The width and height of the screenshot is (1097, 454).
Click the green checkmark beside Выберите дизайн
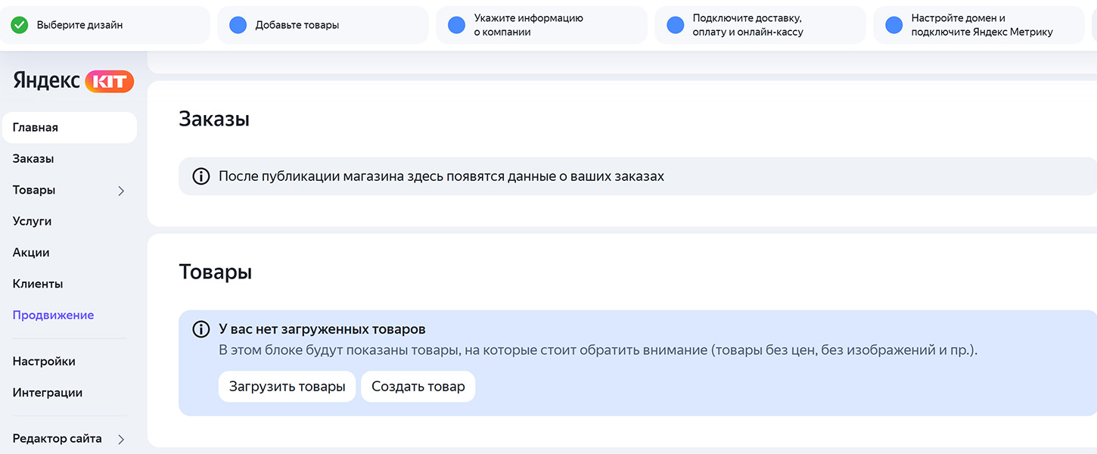(x=19, y=25)
